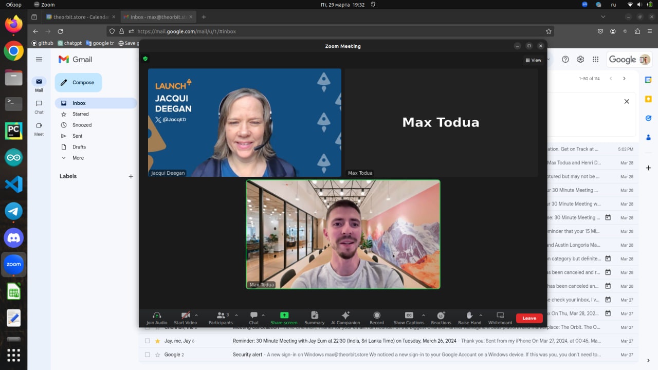Image resolution: width=658 pixels, height=370 pixels.
Task: Click the Firefox address bar URL
Action: 187,31
